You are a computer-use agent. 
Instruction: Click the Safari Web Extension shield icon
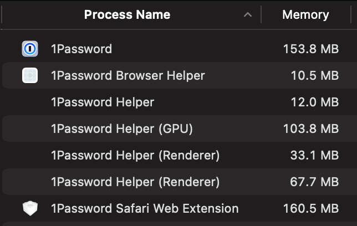point(30,208)
